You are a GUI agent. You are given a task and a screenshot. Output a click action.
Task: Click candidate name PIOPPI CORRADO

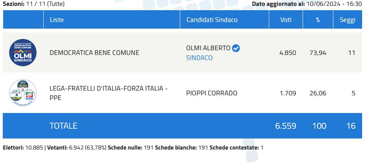tap(212, 93)
